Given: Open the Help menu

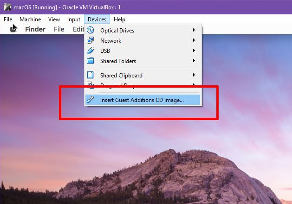Looking at the screenshot, I should click(119, 19).
